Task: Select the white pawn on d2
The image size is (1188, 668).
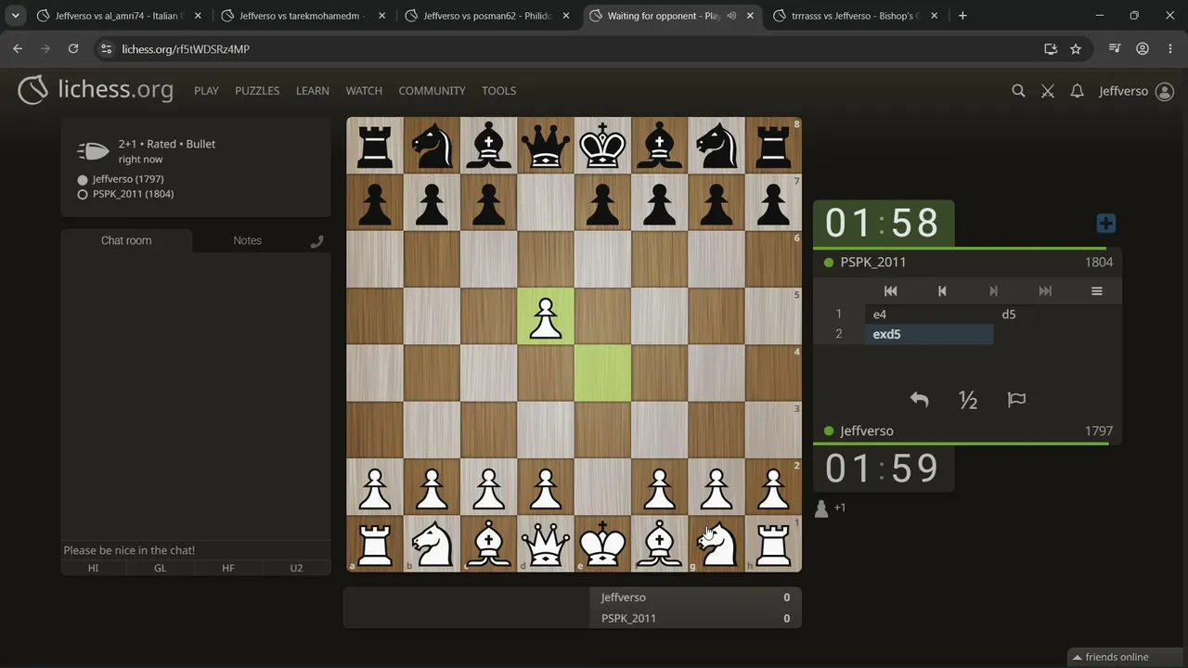Action: click(546, 487)
